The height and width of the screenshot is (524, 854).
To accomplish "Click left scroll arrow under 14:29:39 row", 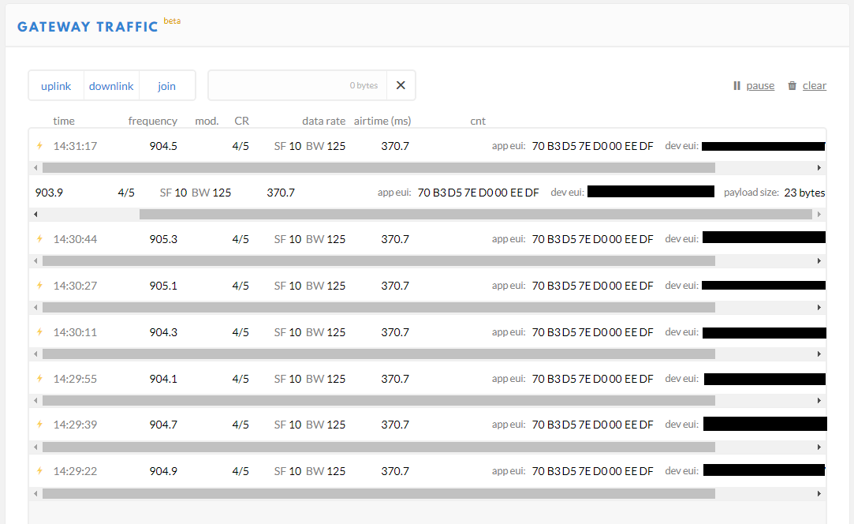I will coord(36,447).
